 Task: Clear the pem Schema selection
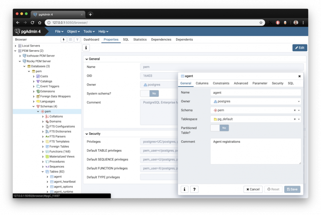[x=295, y=110]
